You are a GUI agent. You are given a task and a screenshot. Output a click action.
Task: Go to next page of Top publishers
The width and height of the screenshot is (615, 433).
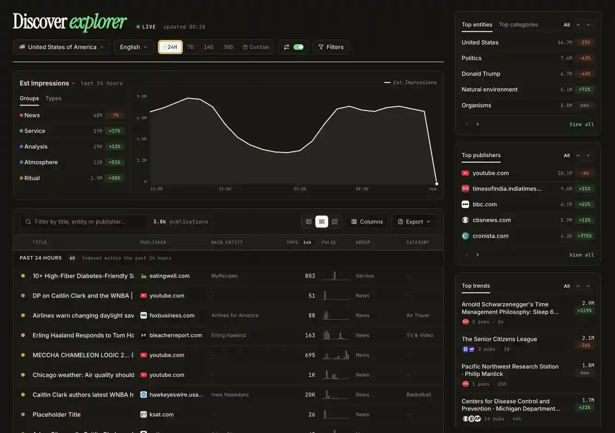[477, 255]
